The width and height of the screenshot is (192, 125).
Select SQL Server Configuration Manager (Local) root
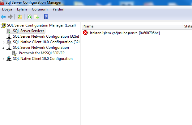[41, 25]
